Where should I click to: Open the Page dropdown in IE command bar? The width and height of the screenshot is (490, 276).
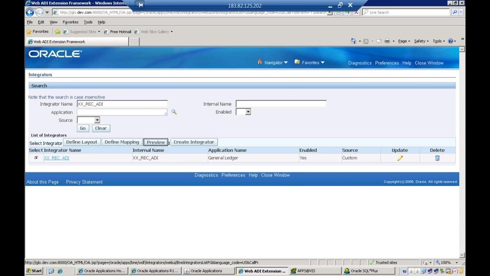click(404, 41)
